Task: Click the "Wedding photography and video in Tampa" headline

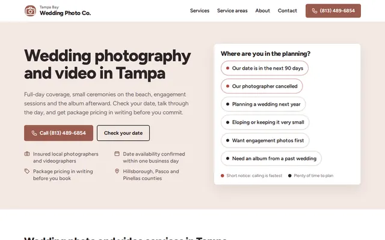Action: point(107,64)
